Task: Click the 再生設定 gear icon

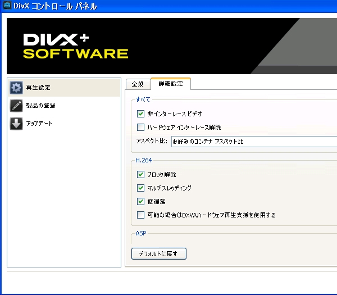Action: tap(16, 88)
